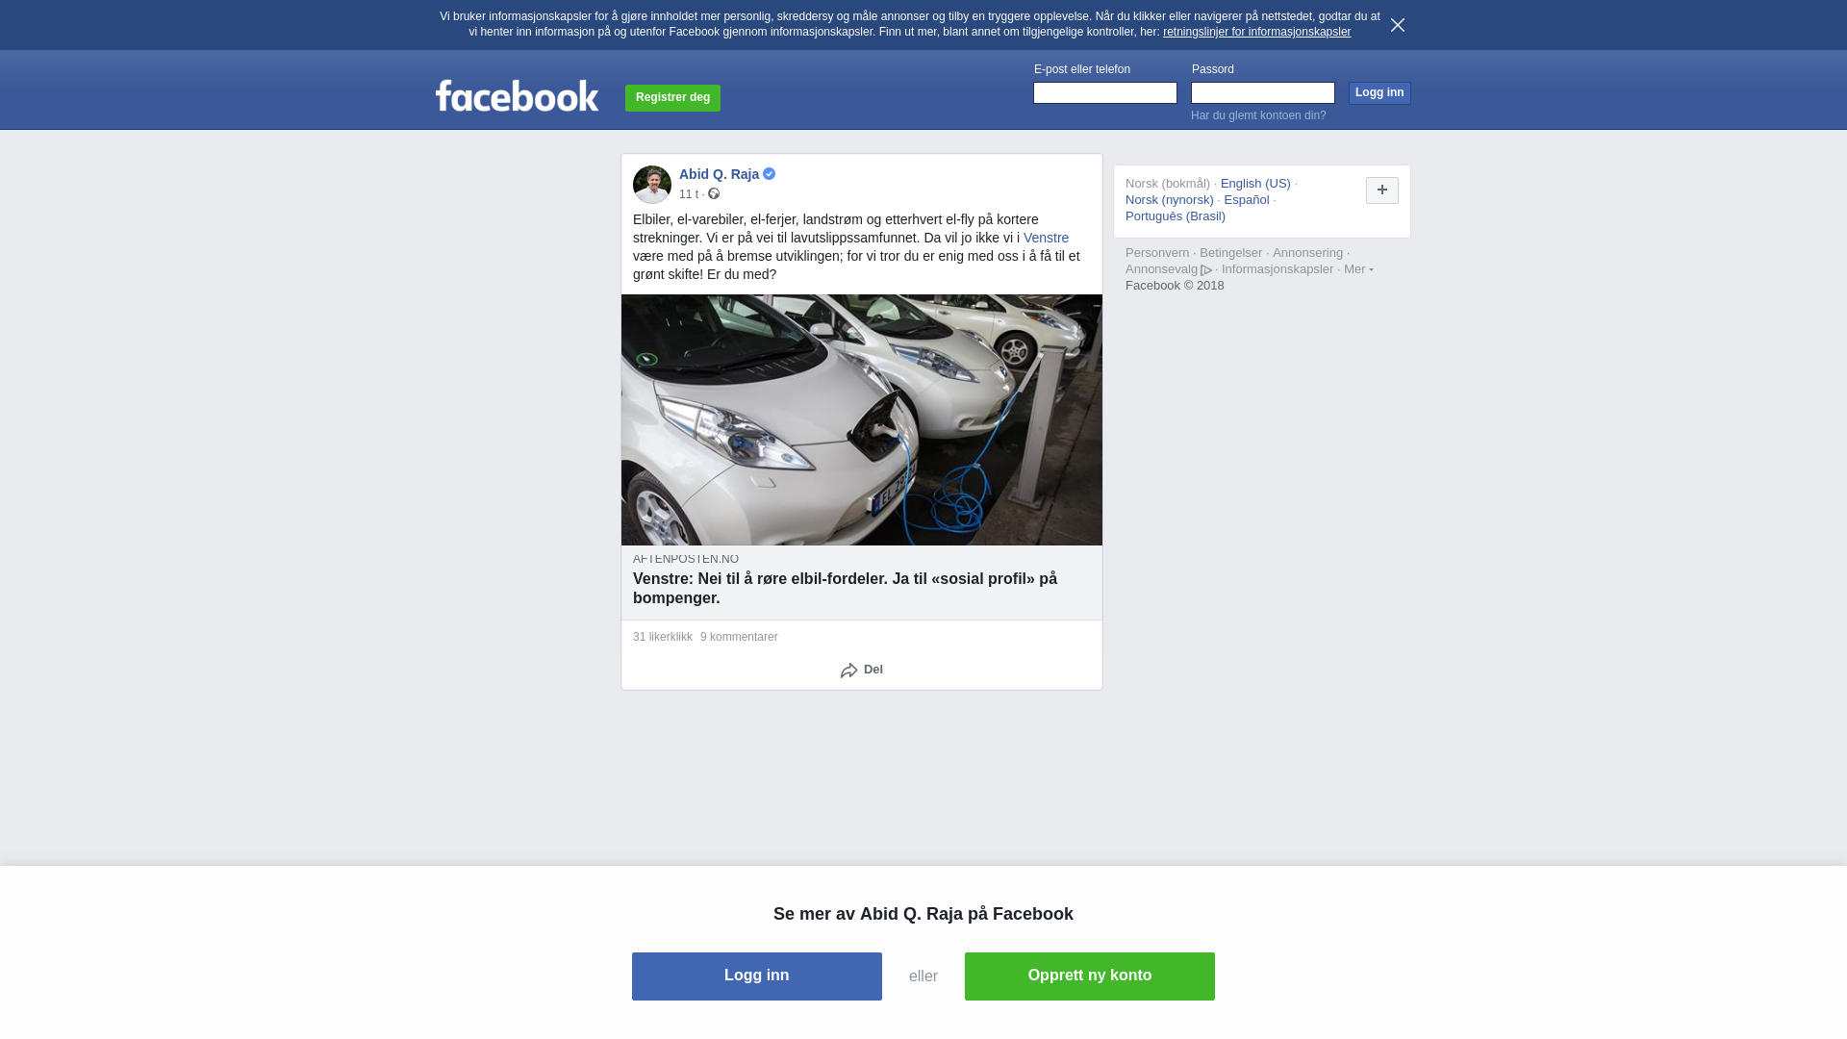Click the Facebook logo
This screenshot has height=1039, width=1847.
517,95
